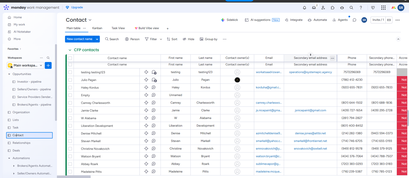The image size is (409, 178).
Task: Open operations@systemapic.agency email link
Action: point(310,72)
